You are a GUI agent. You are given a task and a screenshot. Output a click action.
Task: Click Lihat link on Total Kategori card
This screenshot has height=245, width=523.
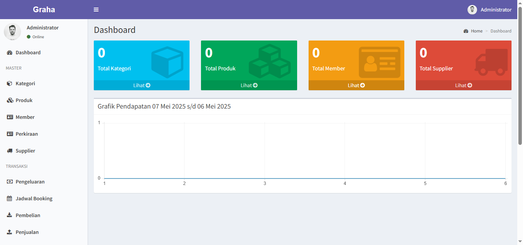[x=142, y=85]
